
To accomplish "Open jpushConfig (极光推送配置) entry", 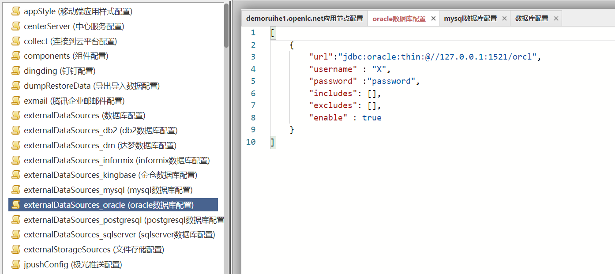I will pos(73,265).
